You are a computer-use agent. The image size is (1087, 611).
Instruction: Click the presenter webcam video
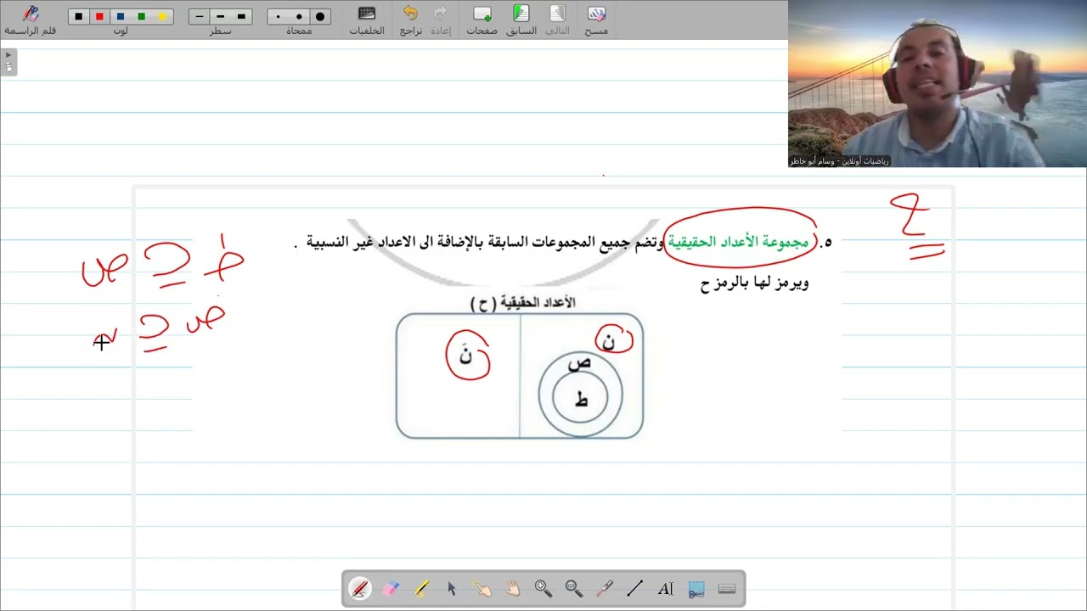[938, 83]
